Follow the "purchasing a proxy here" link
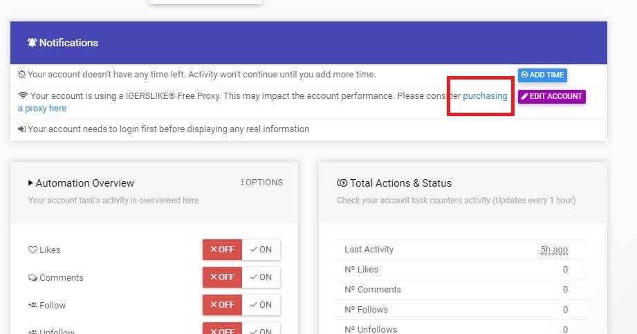The height and width of the screenshot is (334, 637). click(x=484, y=96)
